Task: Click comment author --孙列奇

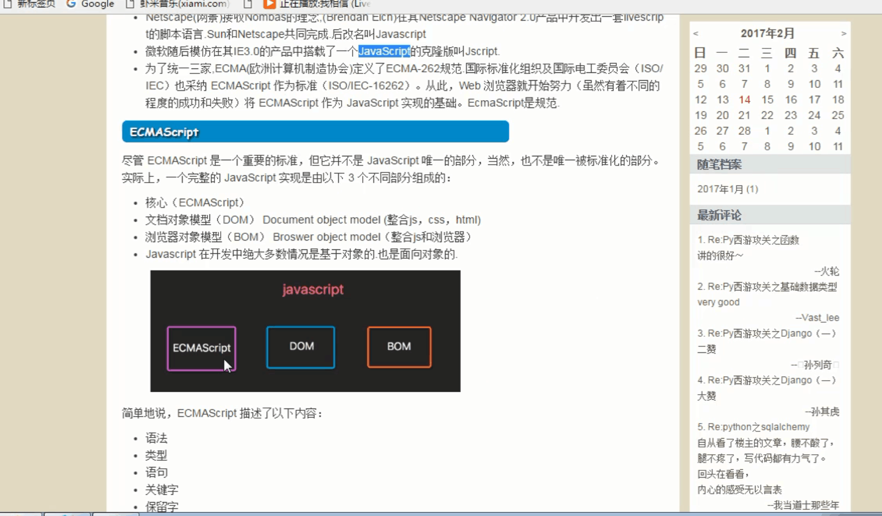Action: point(815,365)
